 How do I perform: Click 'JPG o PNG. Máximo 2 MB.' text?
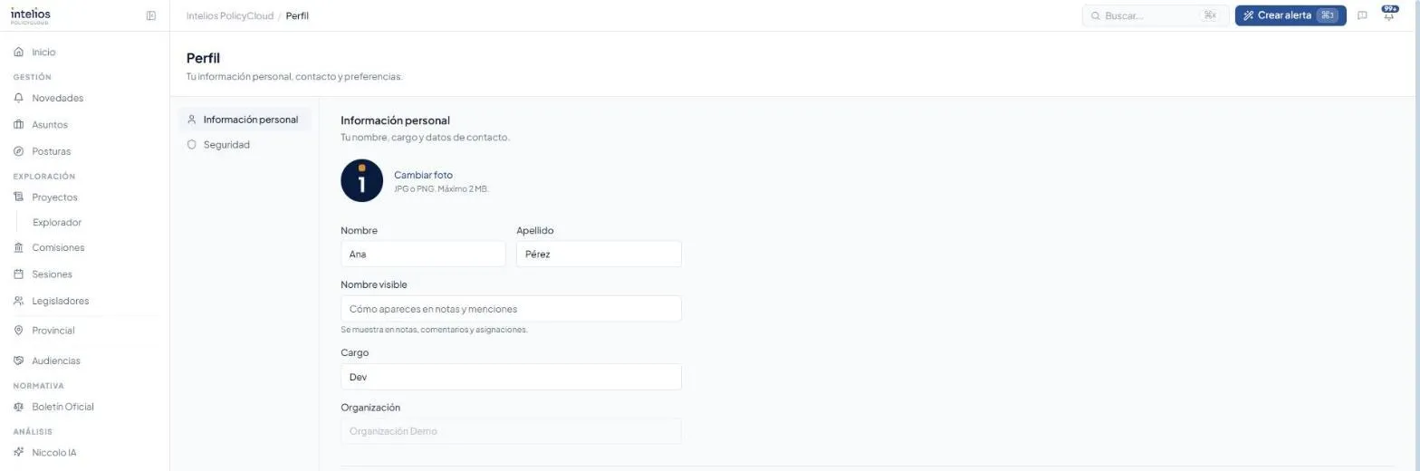(441, 189)
